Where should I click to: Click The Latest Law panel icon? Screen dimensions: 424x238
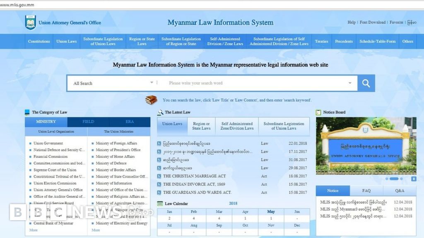point(160,112)
